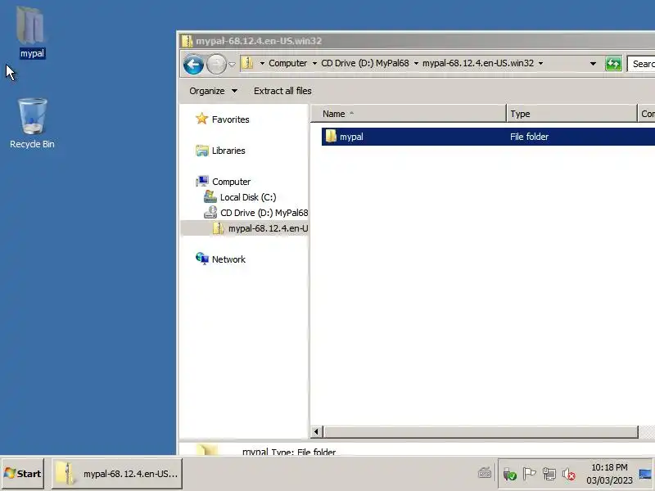This screenshot has width=655, height=491.
Task: Select mypal-68.12.4.en-U zip in the tree
Action: pos(268,228)
